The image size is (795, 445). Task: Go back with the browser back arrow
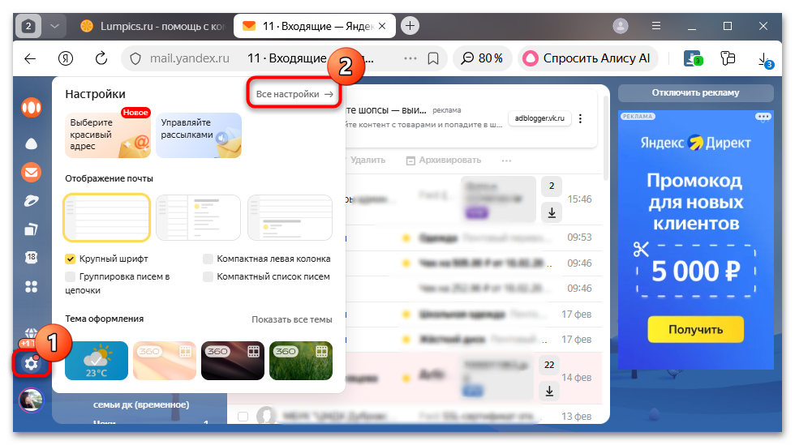point(31,58)
